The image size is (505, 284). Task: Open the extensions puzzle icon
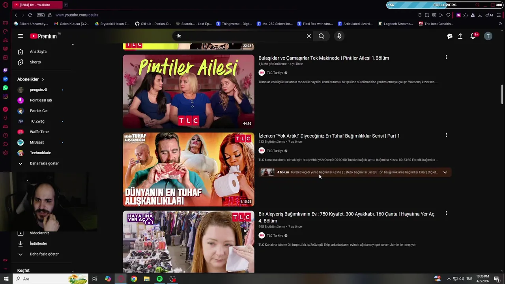pos(466,15)
